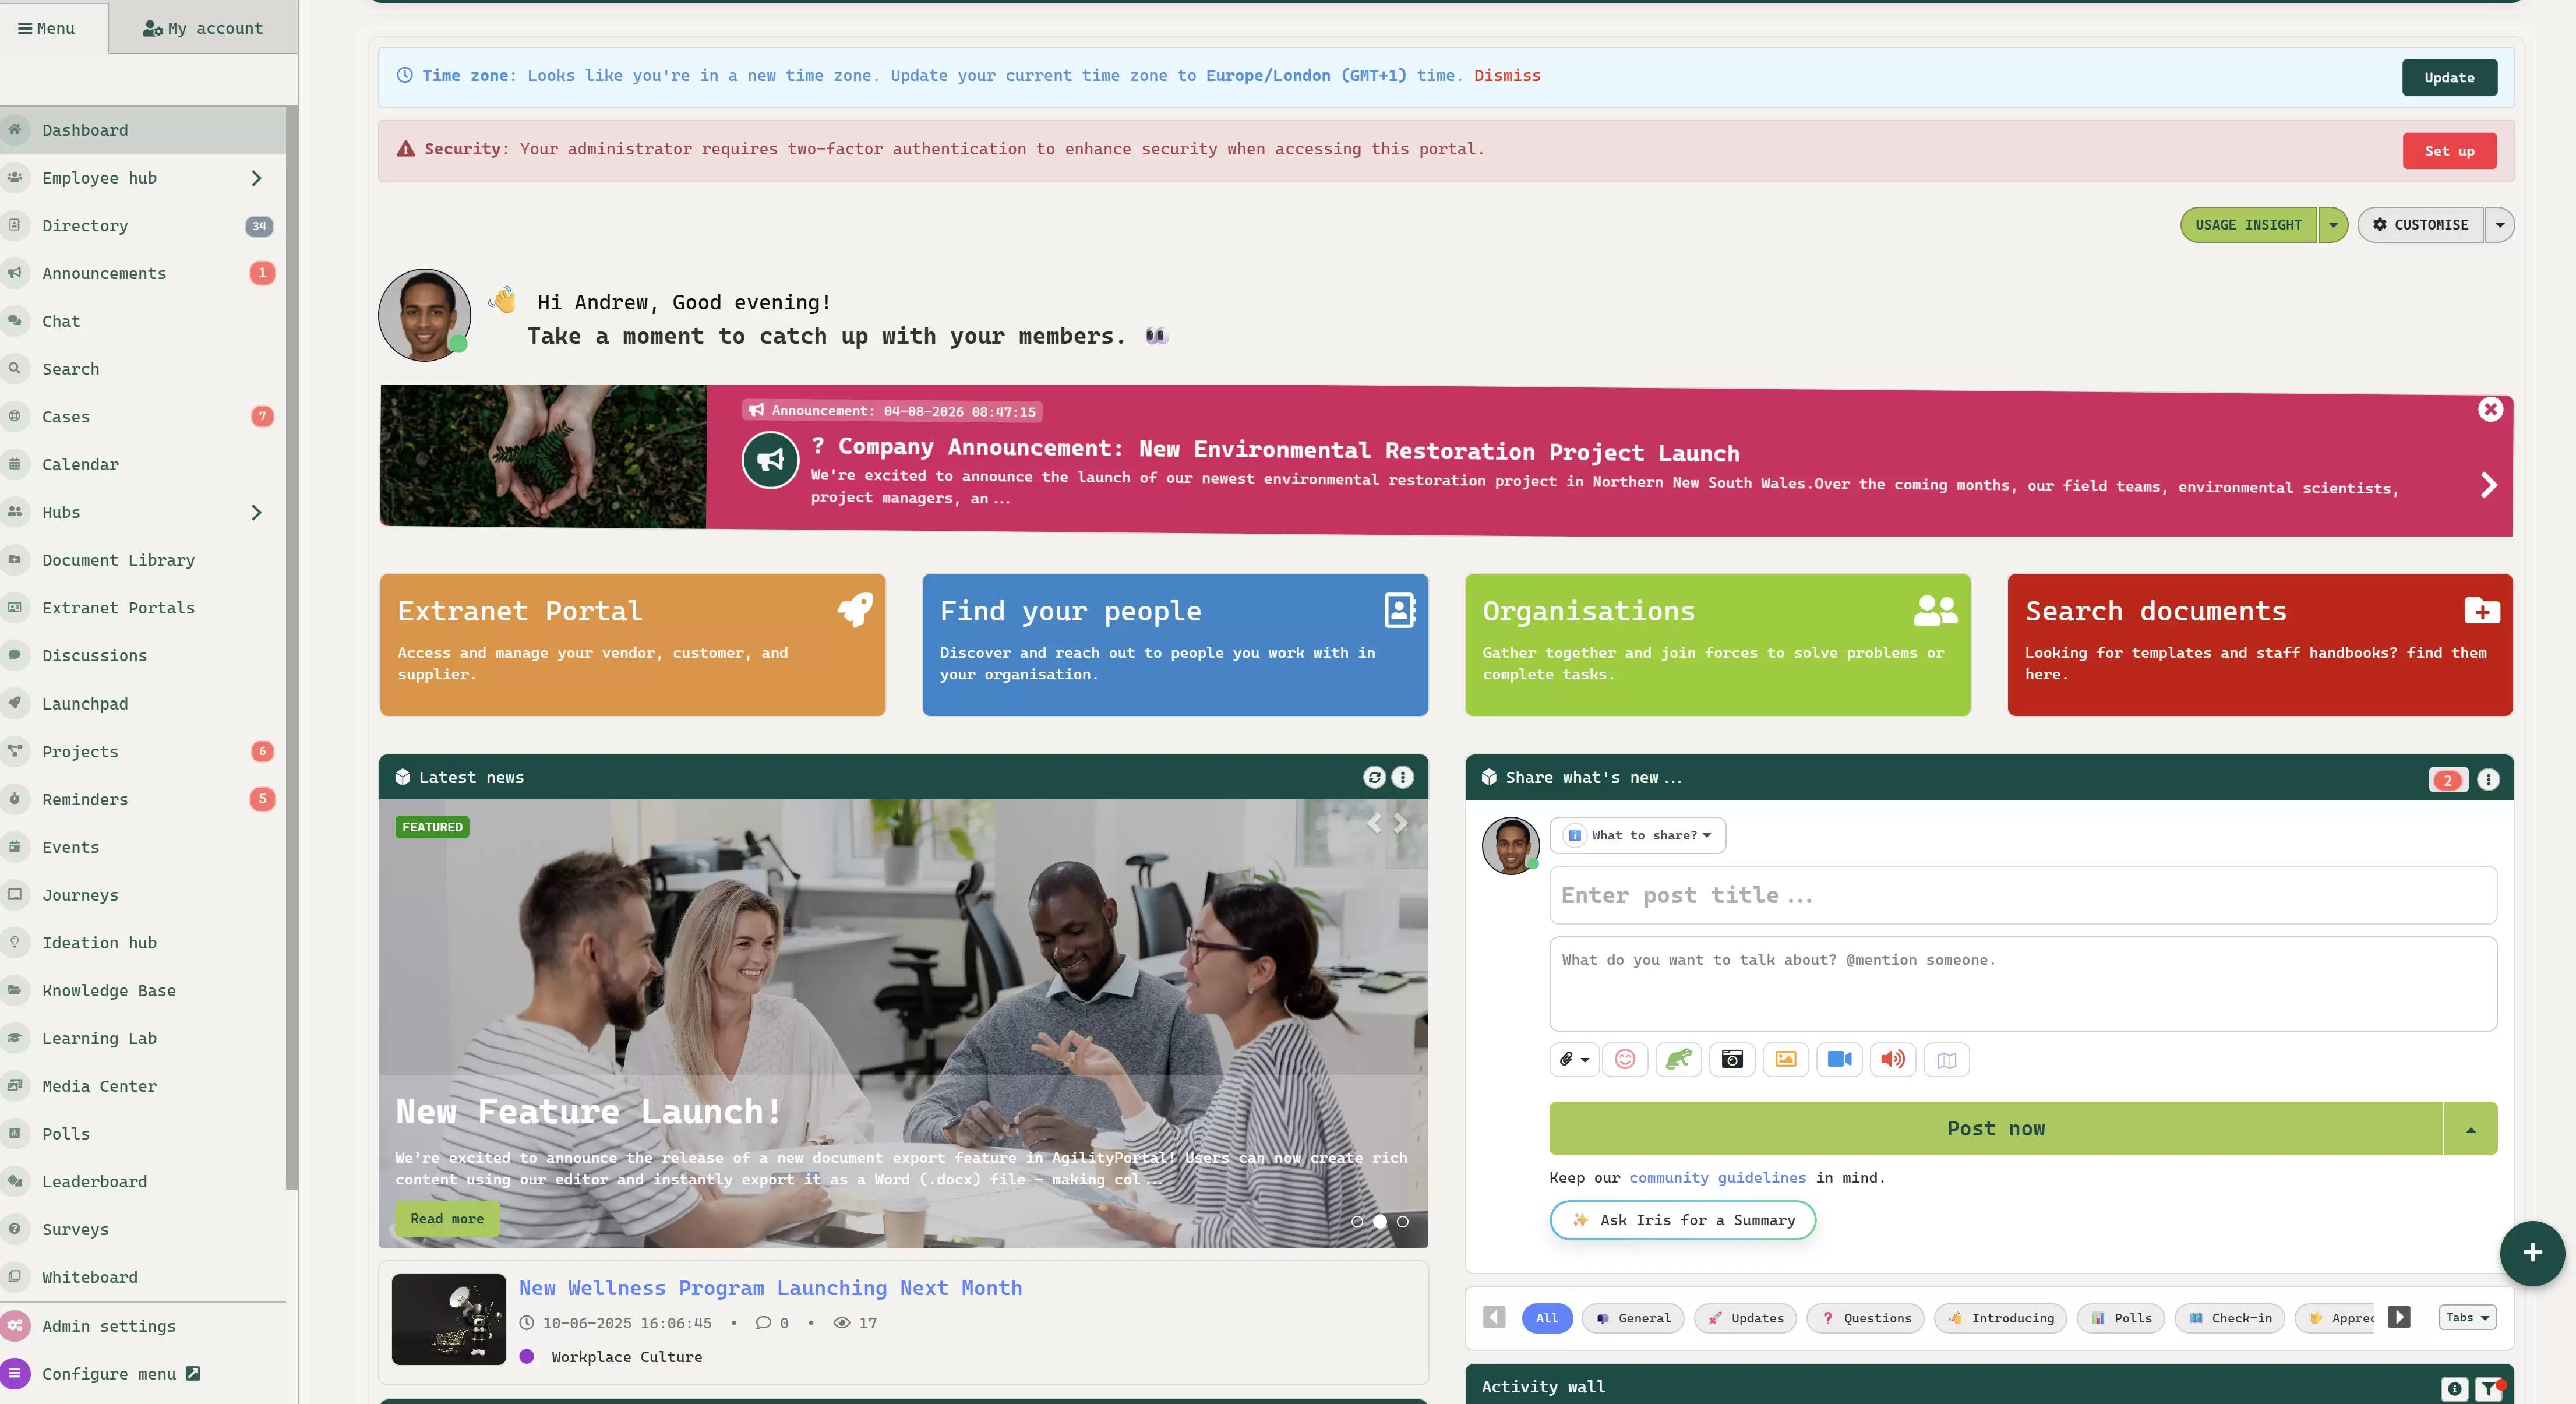Open the community guidelines link
The width and height of the screenshot is (2576, 1404).
point(1717,1178)
